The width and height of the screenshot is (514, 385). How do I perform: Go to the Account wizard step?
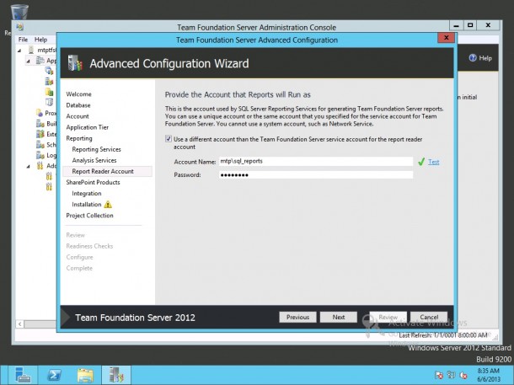click(78, 116)
